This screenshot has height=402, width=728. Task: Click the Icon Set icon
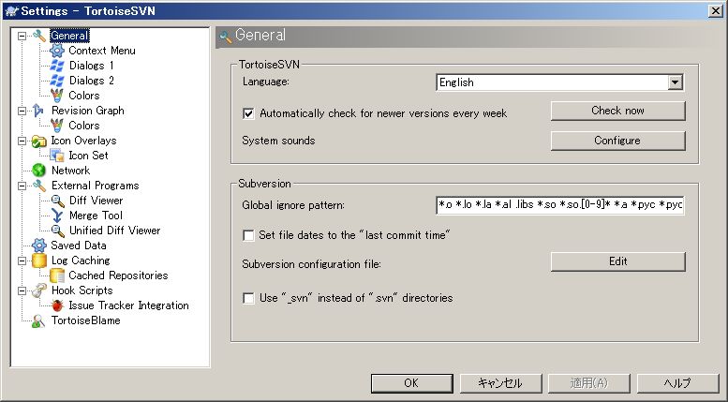point(57,156)
